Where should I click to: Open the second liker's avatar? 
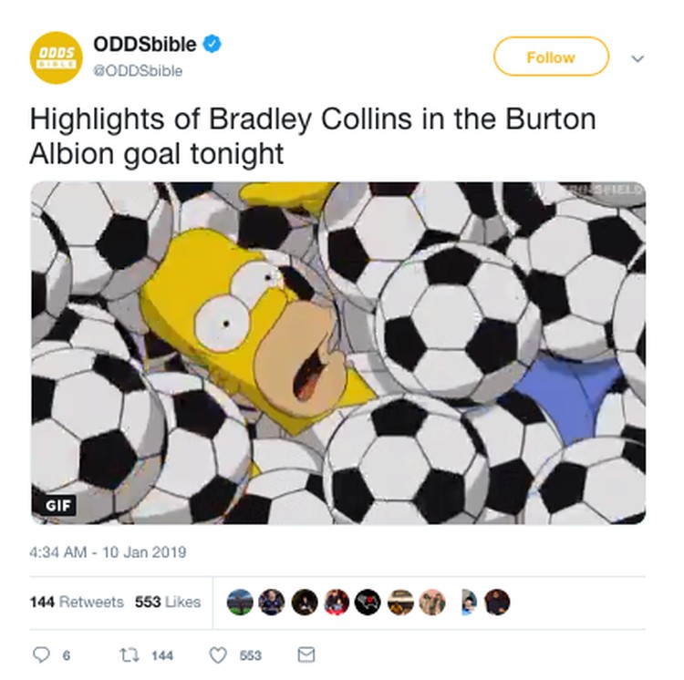point(272,602)
